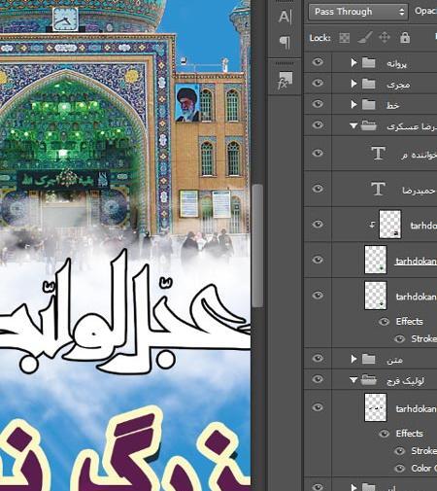Click folder icon of مجری group
This screenshot has height=491, width=437.
click(369, 84)
